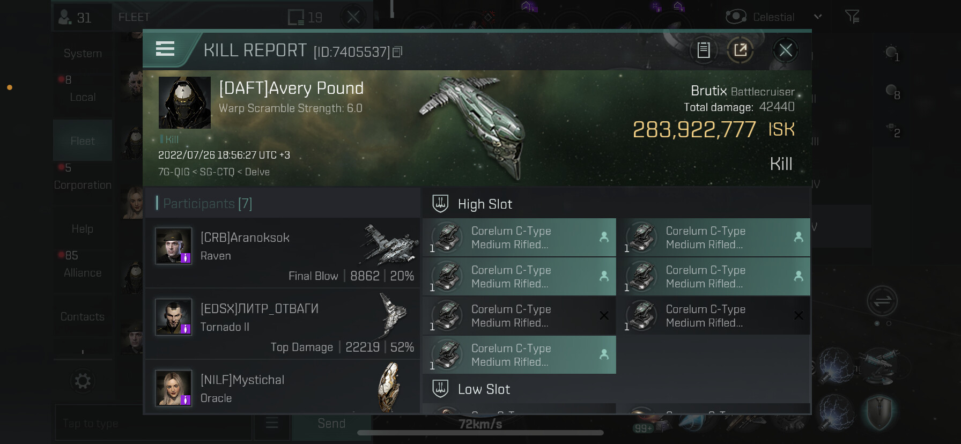This screenshot has width=961, height=444.
Task: Open the kill report clipboard notes icon
Action: [x=704, y=50]
